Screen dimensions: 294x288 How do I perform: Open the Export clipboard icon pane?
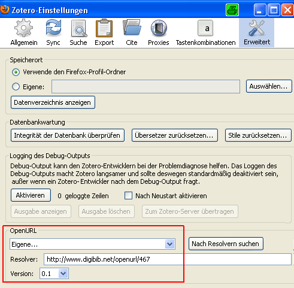tap(104, 33)
